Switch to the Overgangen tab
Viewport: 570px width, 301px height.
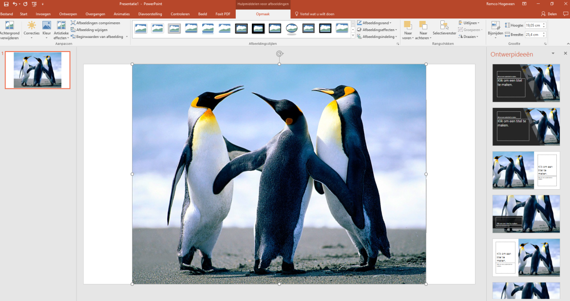coord(95,14)
